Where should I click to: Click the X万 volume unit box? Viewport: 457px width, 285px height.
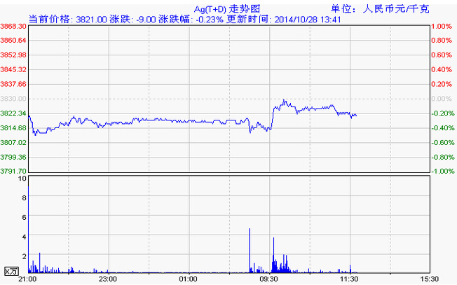13,270
